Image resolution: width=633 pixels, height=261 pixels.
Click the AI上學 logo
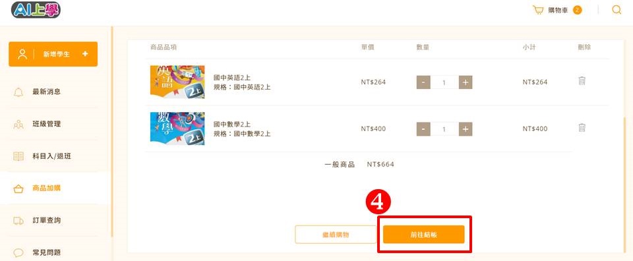pos(36,10)
